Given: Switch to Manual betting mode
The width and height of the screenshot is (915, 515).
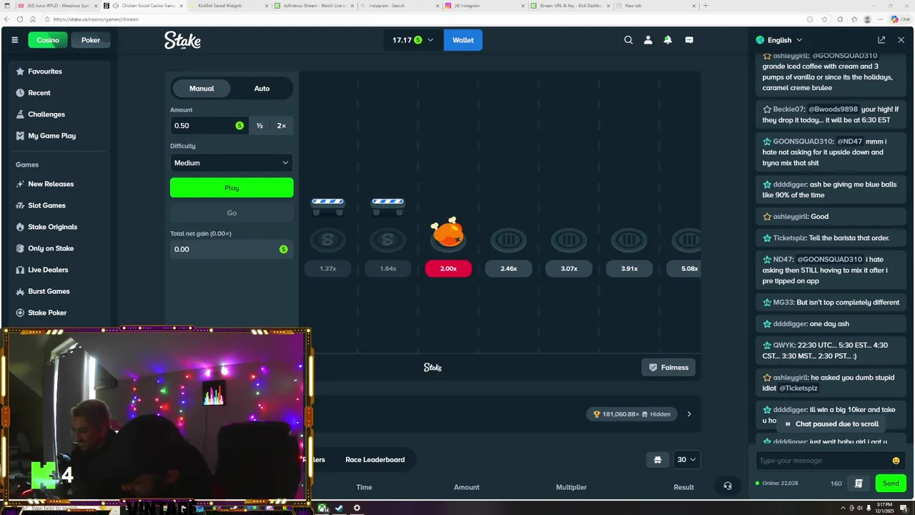Looking at the screenshot, I should pyautogui.click(x=202, y=89).
